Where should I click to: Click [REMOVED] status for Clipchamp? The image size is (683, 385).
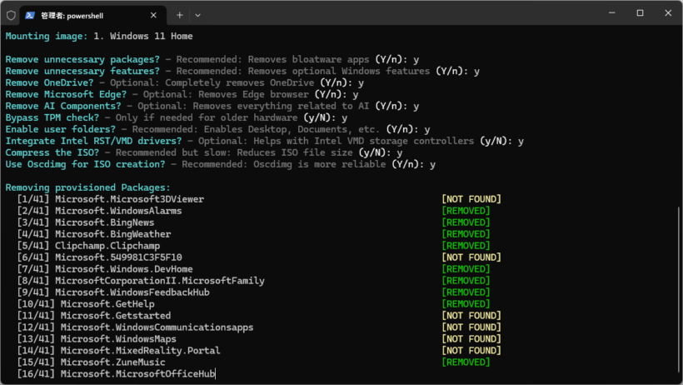[x=466, y=246]
